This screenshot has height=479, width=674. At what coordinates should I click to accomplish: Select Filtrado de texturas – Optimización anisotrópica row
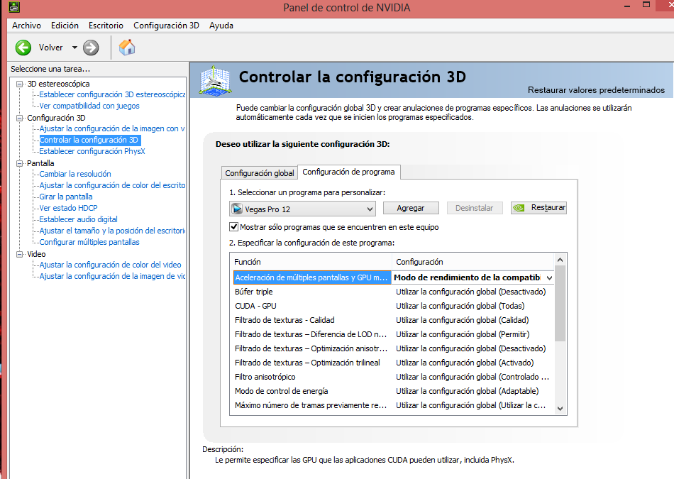(x=393, y=348)
